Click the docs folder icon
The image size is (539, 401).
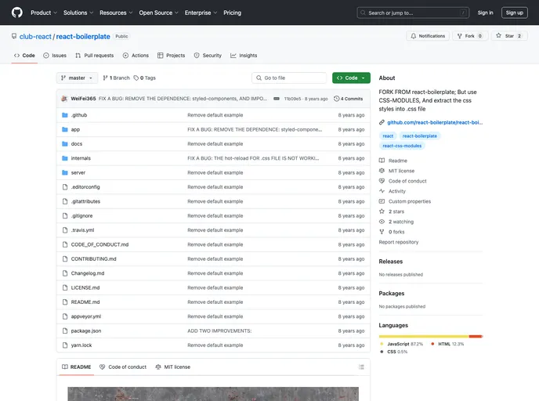click(64, 144)
